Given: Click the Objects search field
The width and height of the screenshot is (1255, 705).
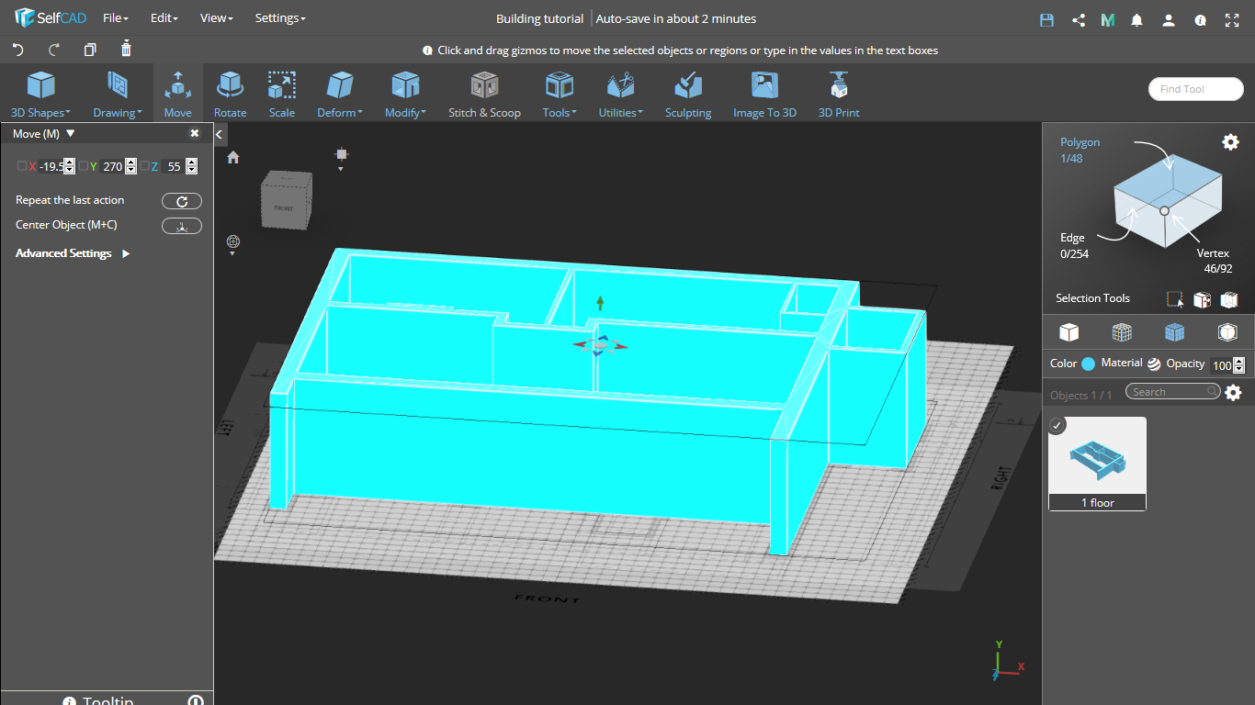Looking at the screenshot, I should coord(1173,392).
